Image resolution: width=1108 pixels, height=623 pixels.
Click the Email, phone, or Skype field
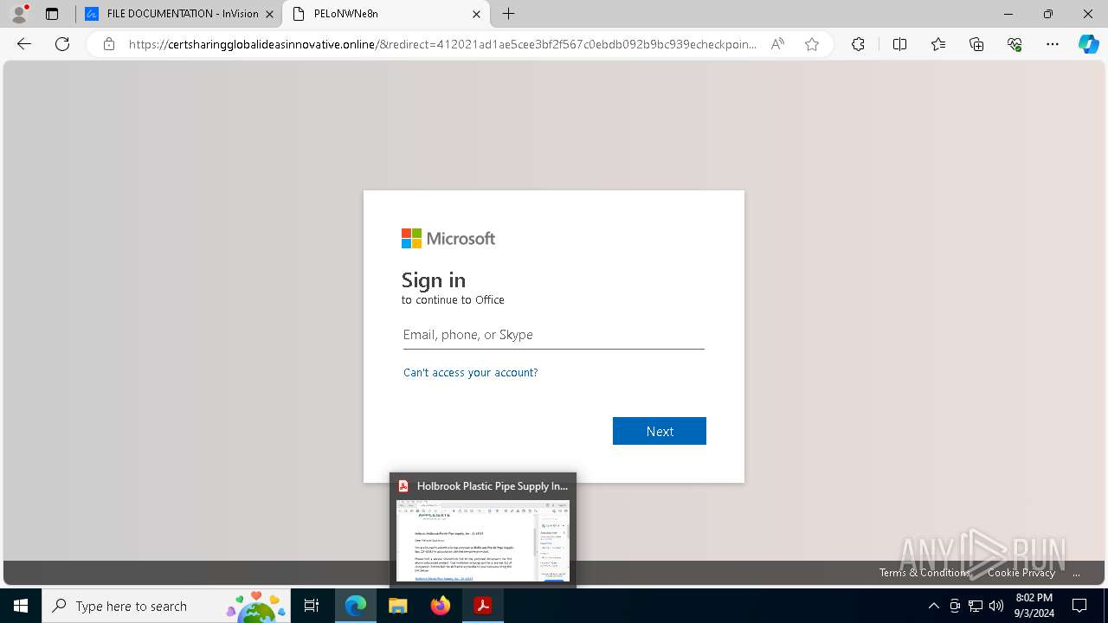pyautogui.click(x=554, y=335)
